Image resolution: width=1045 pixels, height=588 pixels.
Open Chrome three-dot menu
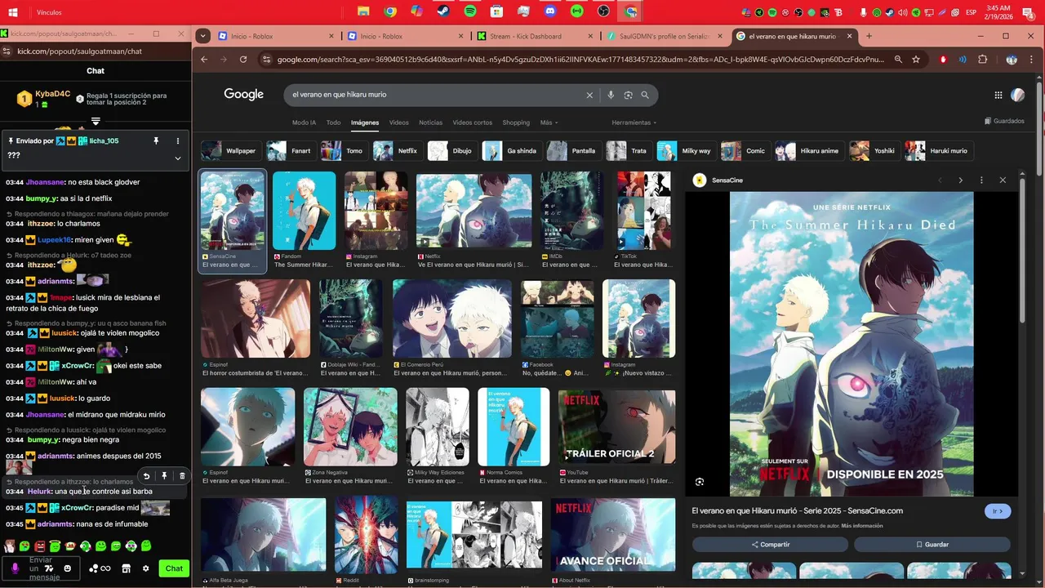pos(1031,60)
